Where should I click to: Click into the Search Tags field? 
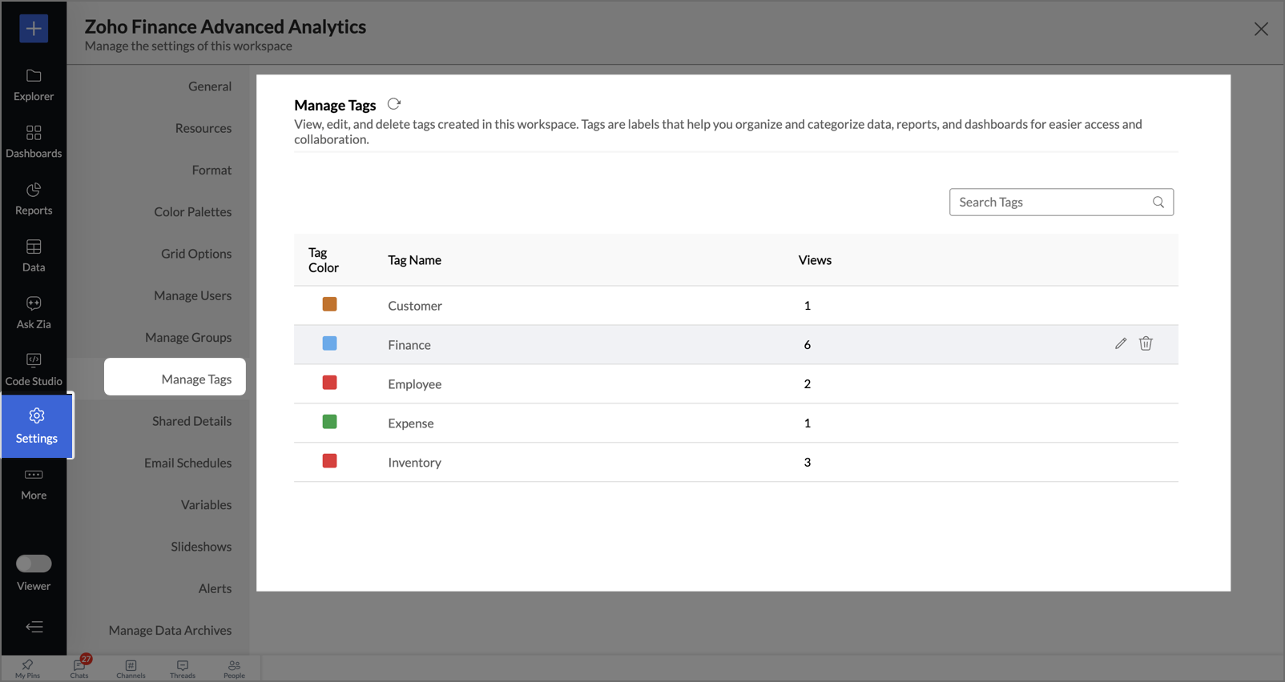1051,203
